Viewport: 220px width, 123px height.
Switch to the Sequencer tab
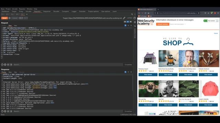click(x=47, y=11)
